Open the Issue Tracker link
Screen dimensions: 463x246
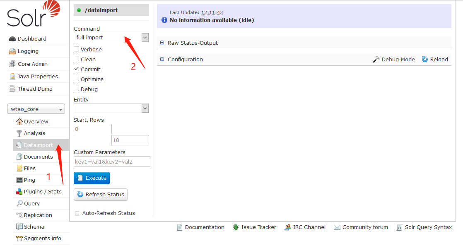point(259,227)
